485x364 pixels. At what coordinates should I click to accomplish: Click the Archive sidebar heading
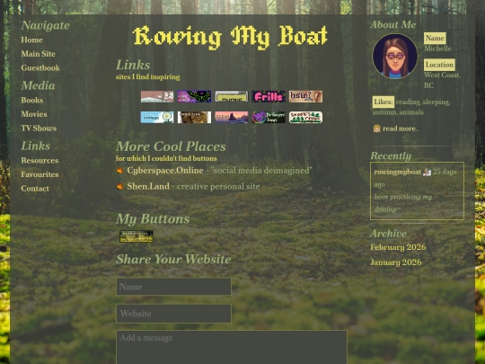389,234
